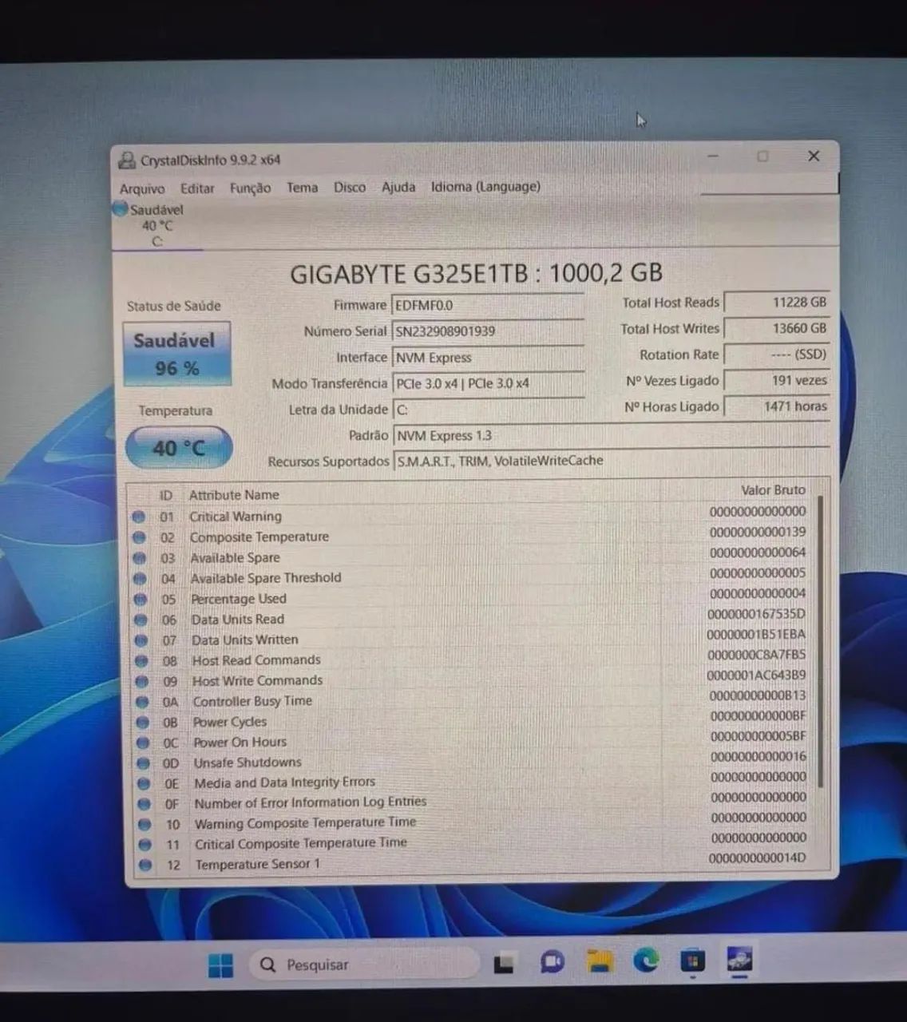Click the ID column header
The image size is (907, 1022).
[166, 496]
